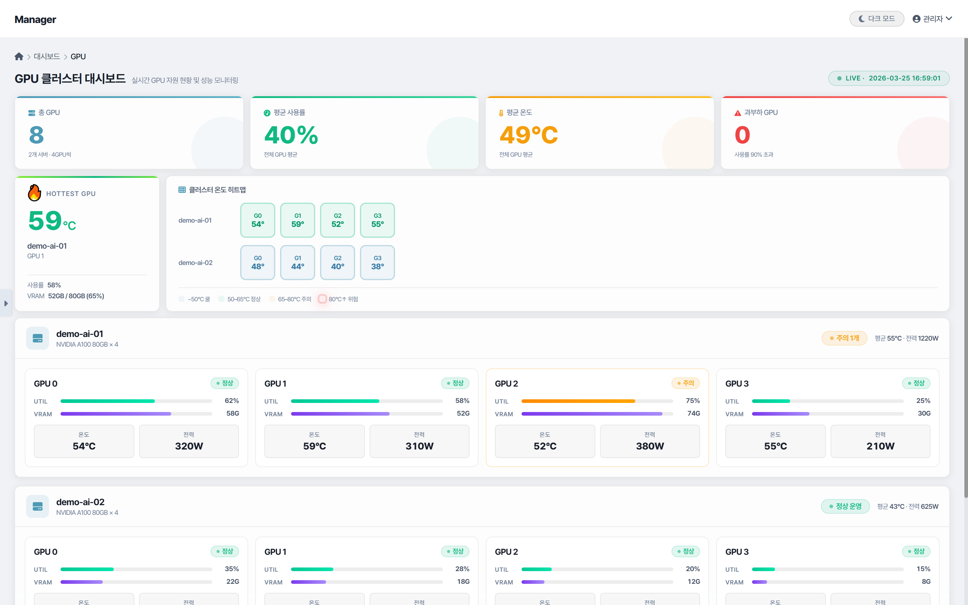Click the demo-ai-02 server icon
This screenshot has height=605, width=968.
point(38,506)
